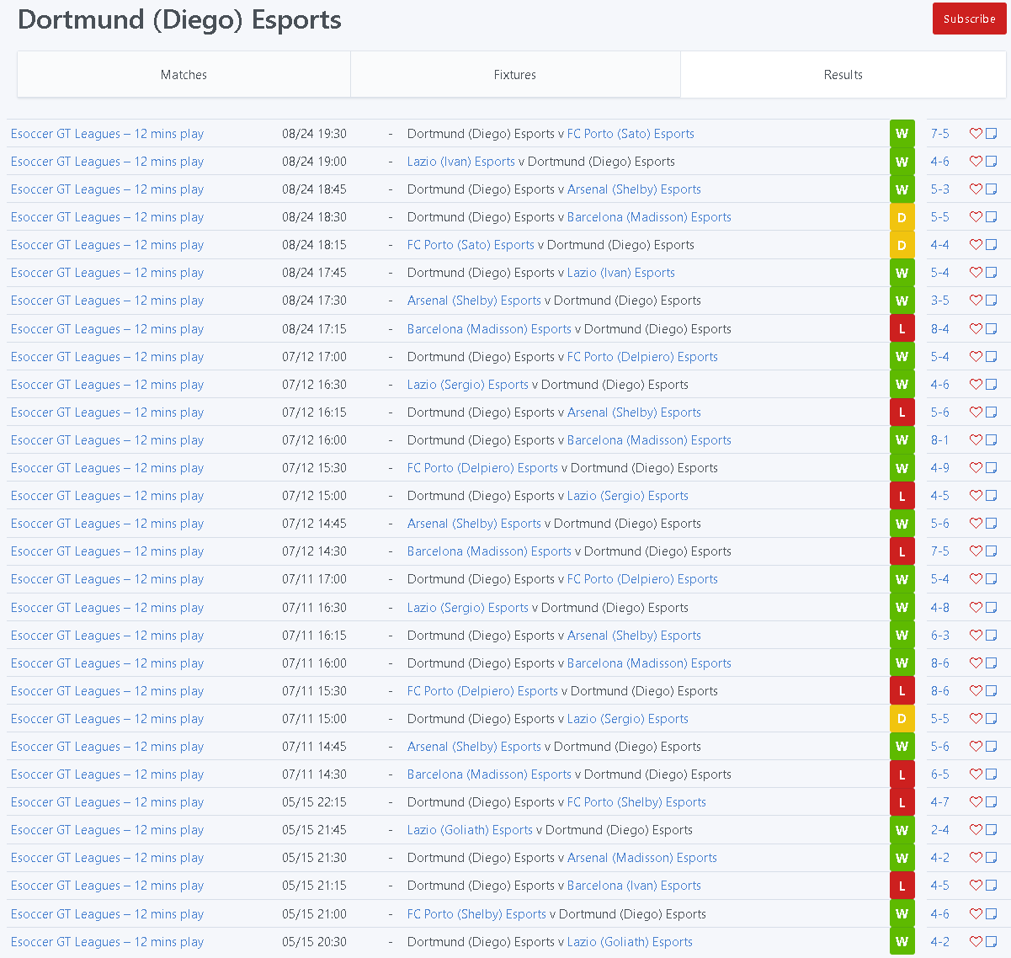This screenshot has width=1011, height=958.
Task: Heart the 07/12 16:30 Lazio match
Action: click(x=976, y=384)
